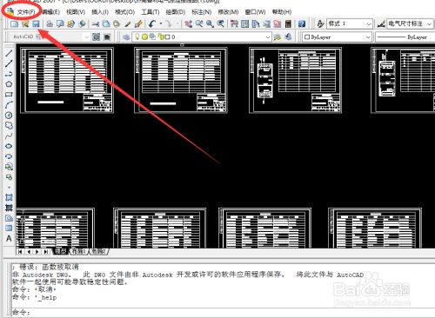The image size is (435, 318).
Task: Click the Save (floppy disk) toolbar icon
Action: tap(36, 23)
